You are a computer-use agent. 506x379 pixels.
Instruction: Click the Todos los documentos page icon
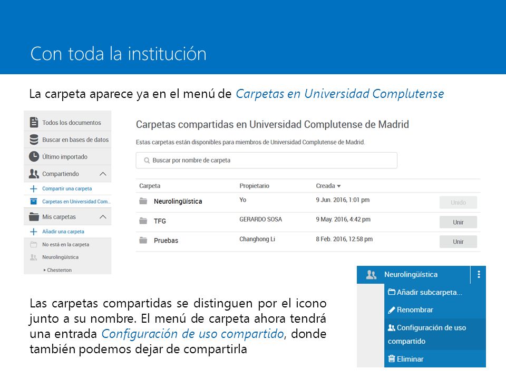34,123
